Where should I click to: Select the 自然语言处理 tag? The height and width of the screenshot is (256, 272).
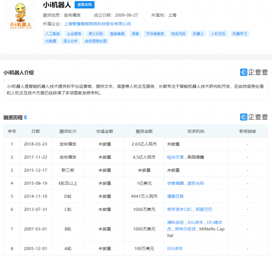95,41
